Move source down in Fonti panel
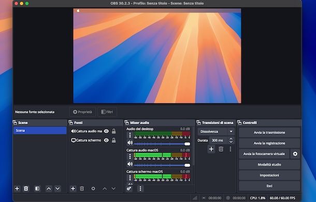 [113, 188]
